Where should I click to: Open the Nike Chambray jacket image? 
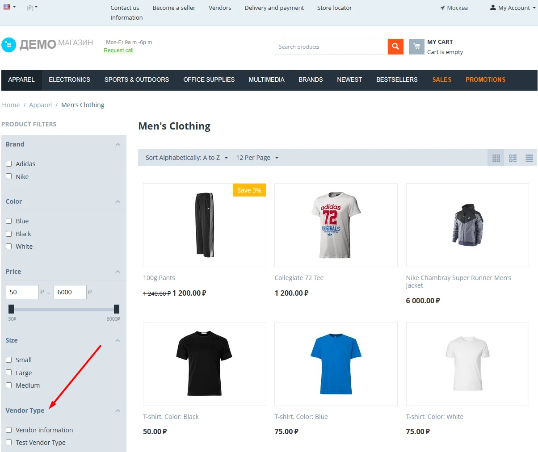(x=467, y=225)
